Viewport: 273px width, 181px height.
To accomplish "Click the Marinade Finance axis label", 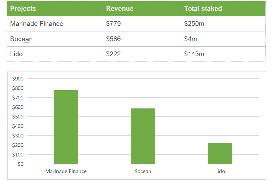I will (x=66, y=172).
